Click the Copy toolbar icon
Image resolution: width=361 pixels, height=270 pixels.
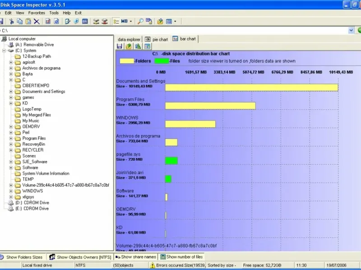pos(20,21)
